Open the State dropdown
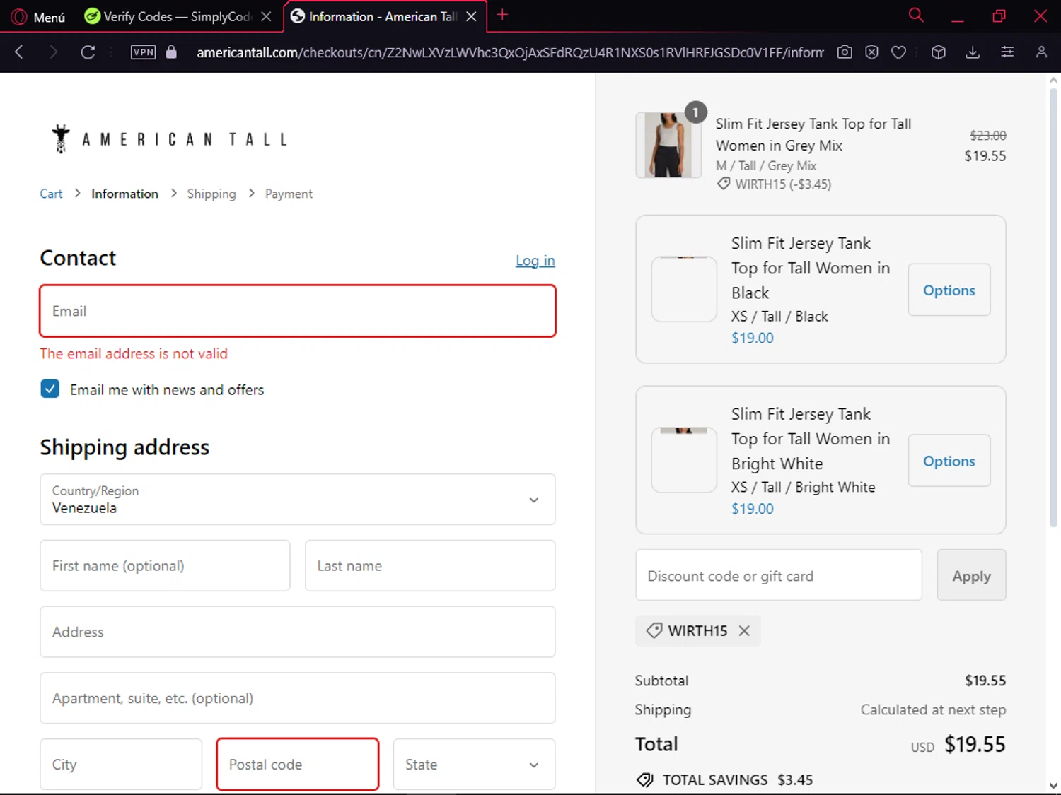Image resolution: width=1061 pixels, height=795 pixels. [474, 765]
